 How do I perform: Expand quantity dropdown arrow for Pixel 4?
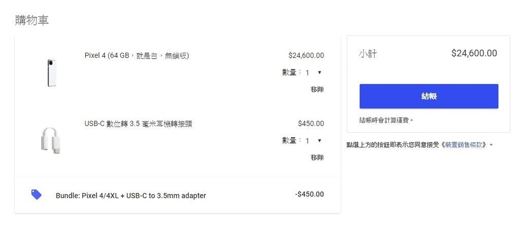click(319, 72)
